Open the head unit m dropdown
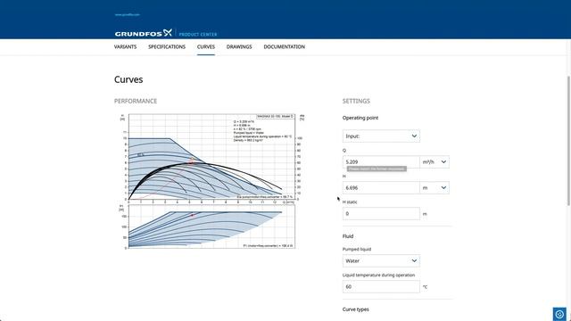Viewport: 571px width, 321px height. (x=434, y=187)
